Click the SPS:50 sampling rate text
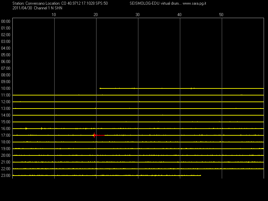The height and width of the screenshot is (201, 268). (x=102, y=3)
